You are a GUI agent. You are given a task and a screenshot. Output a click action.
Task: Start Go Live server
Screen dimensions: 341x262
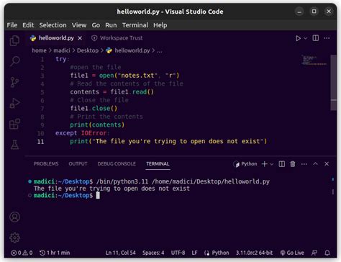[292, 253]
